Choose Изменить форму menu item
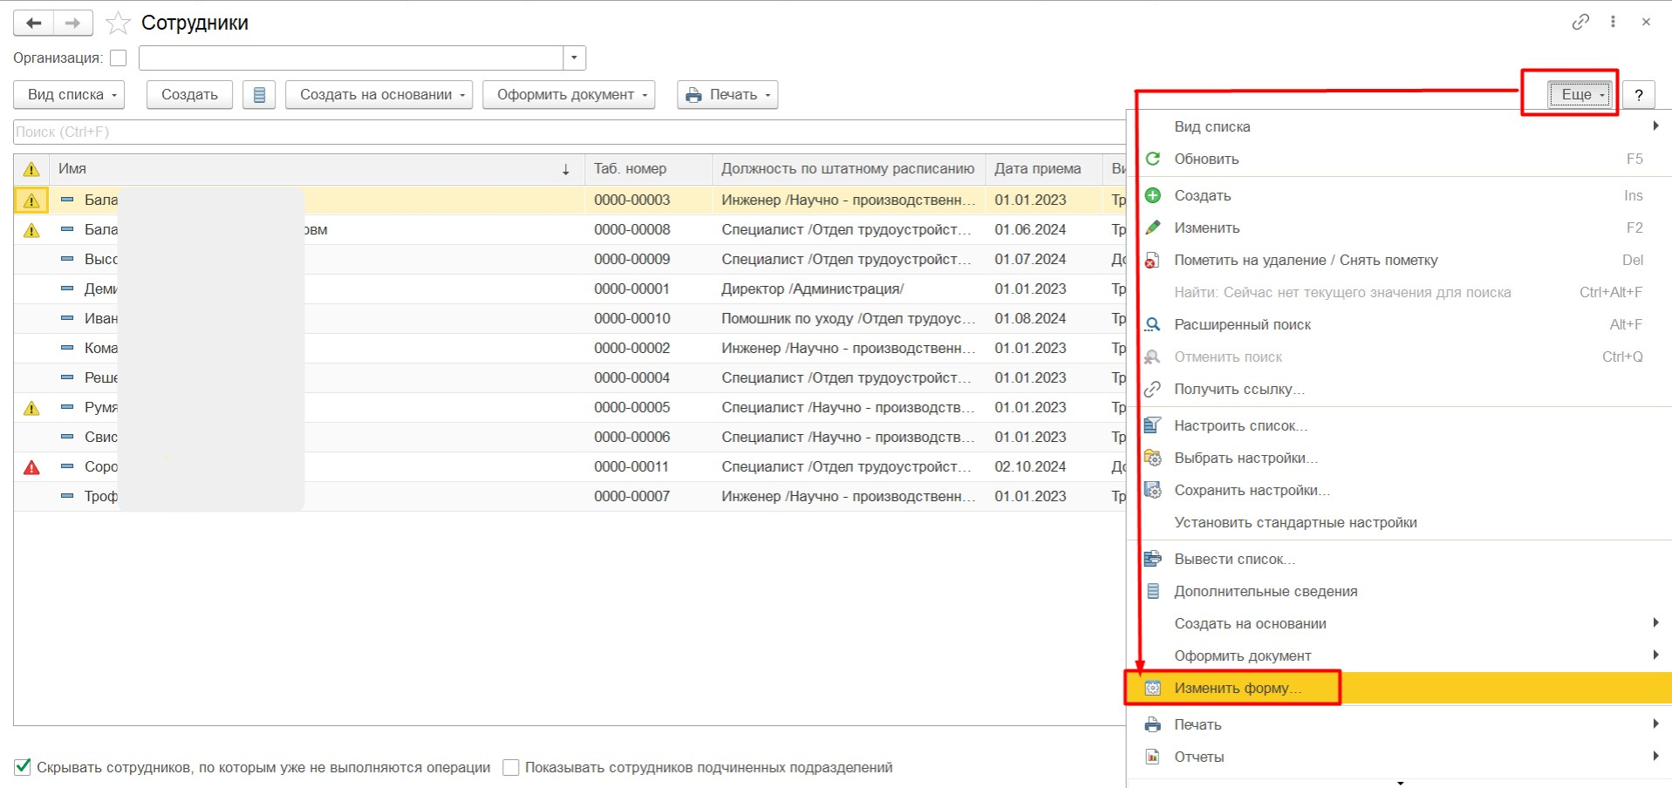The image size is (1672, 788). (x=1400, y=688)
